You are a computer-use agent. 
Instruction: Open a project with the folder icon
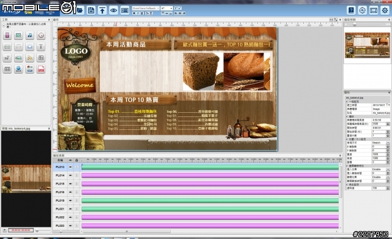pyautogui.click(x=80, y=10)
